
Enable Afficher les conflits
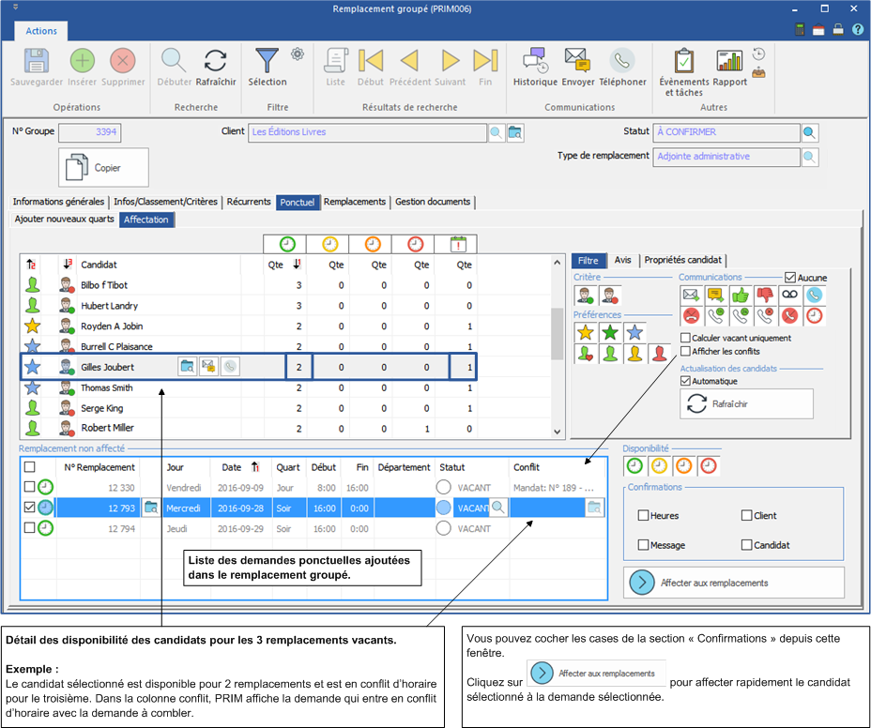pyautogui.click(x=685, y=351)
